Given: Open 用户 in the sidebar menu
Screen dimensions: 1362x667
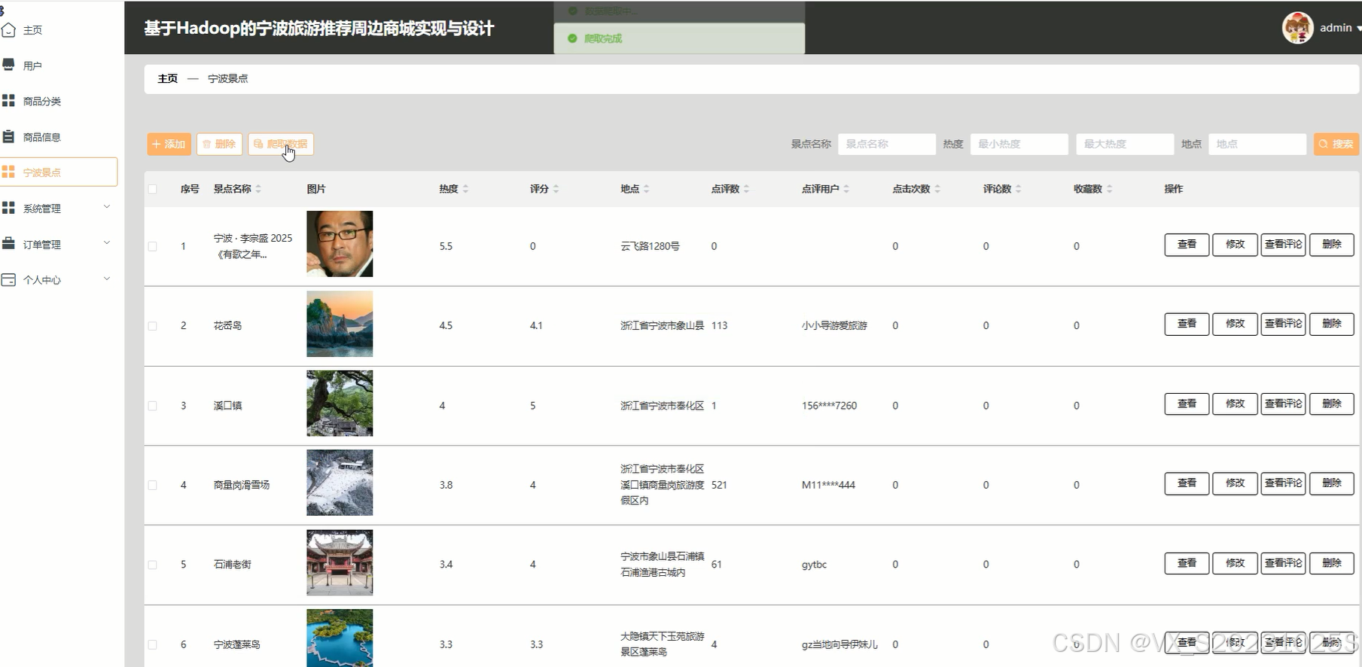Looking at the screenshot, I should pyautogui.click(x=32, y=65).
